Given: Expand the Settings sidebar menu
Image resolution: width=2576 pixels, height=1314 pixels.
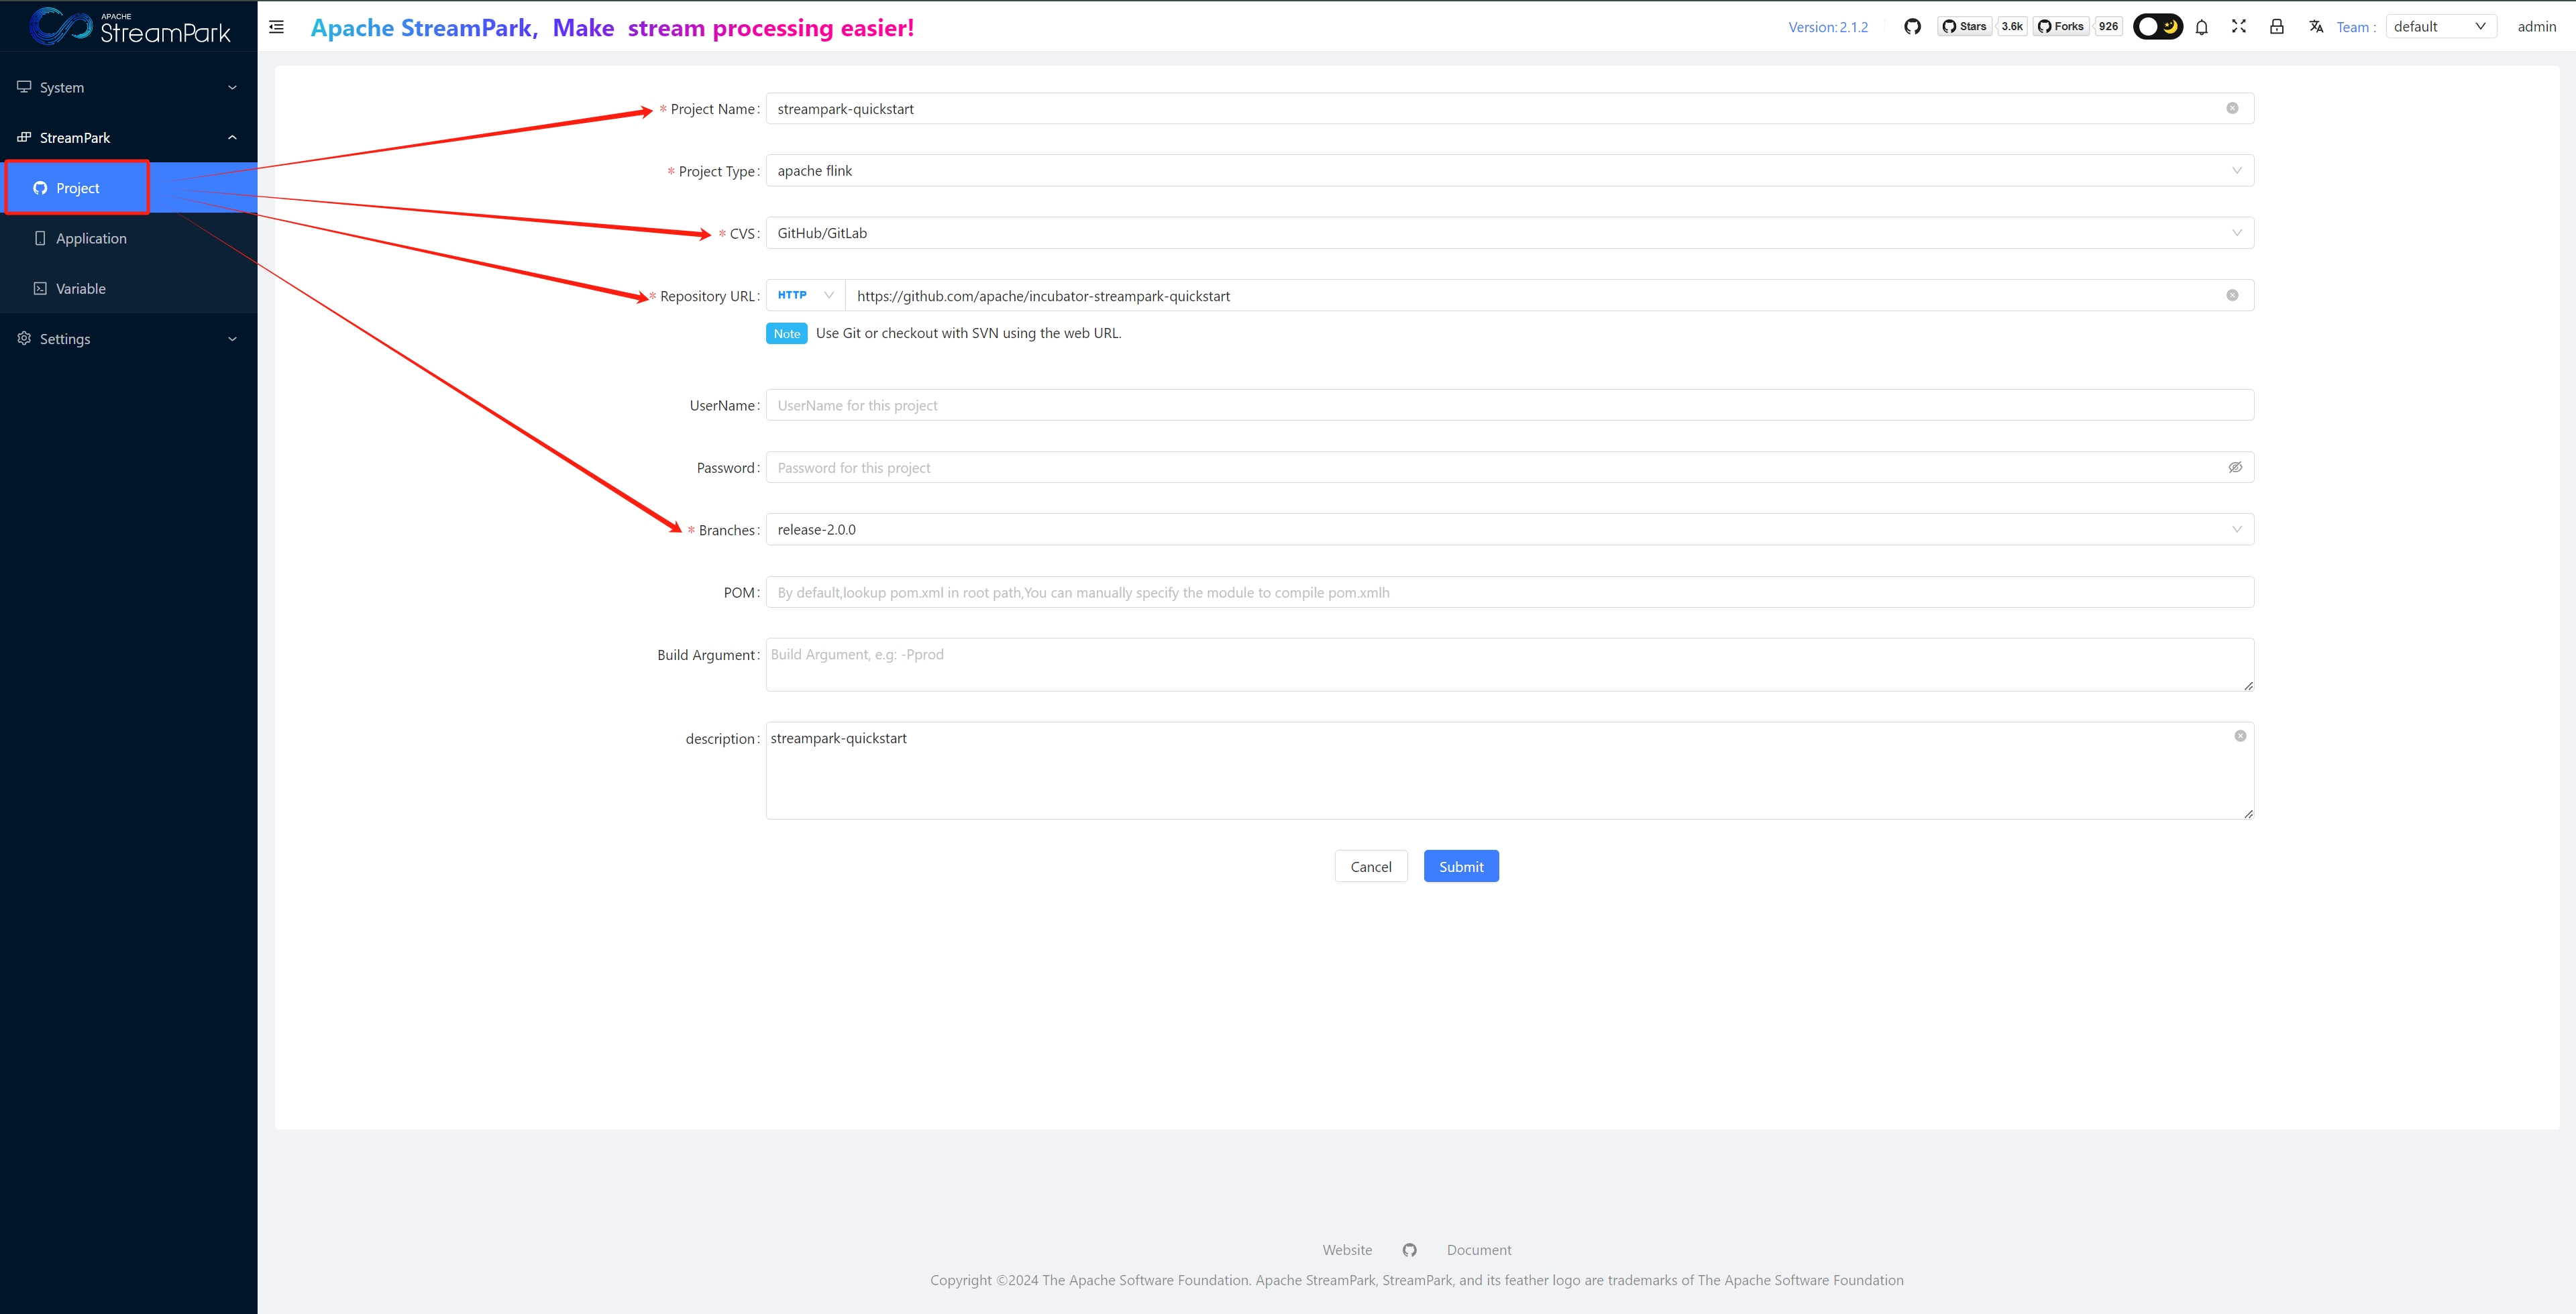Looking at the screenshot, I should click(128, 339).
